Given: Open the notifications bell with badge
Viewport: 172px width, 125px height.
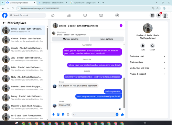Looking at the screenshot, I should [159, 15].
